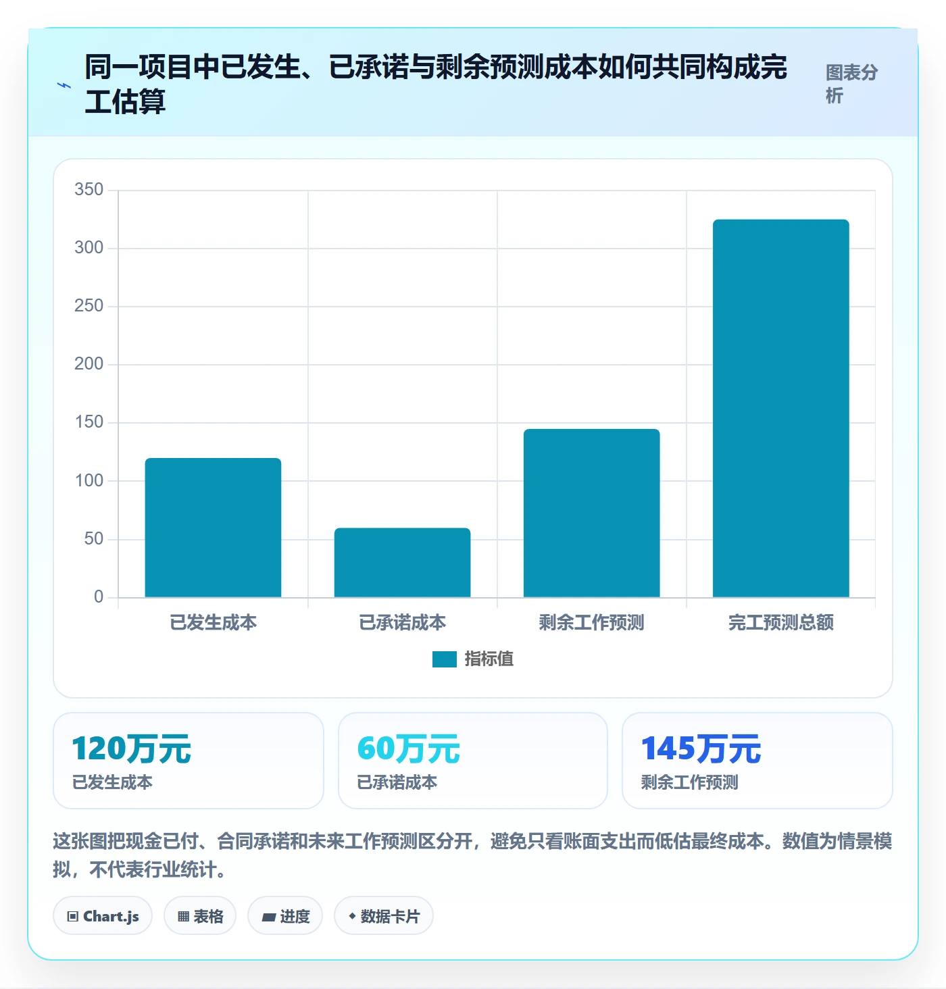Click the Chart.js tag chip
The image size is (946, 989).
[x=103, y=916]
